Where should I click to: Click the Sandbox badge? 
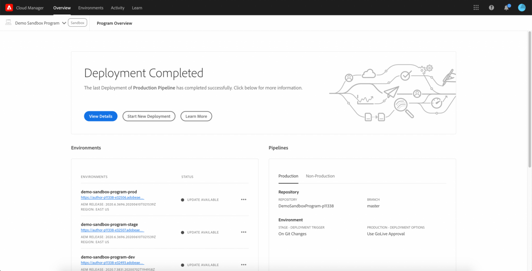point(77,22)
